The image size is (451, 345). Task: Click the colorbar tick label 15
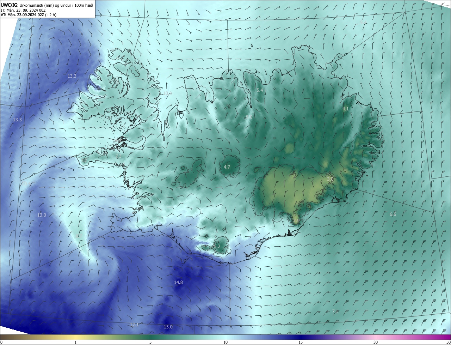pyautogui.click(x=301, y=342)
